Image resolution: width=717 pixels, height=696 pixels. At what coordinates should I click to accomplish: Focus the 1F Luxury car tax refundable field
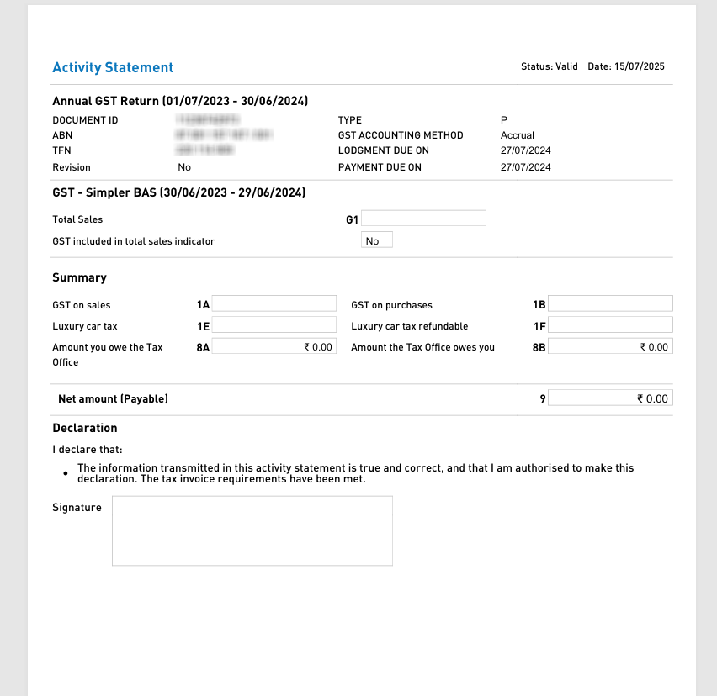[610, 325]
